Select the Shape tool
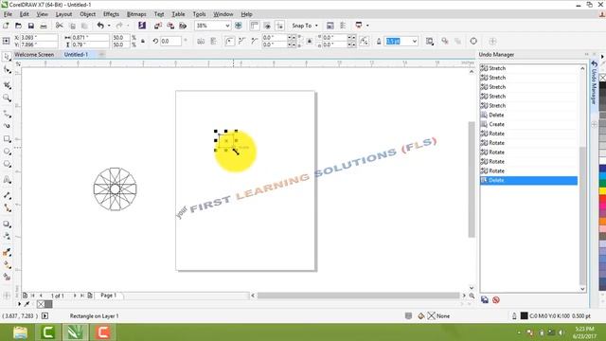Viewport: 606px width, 341px height. 7,70
